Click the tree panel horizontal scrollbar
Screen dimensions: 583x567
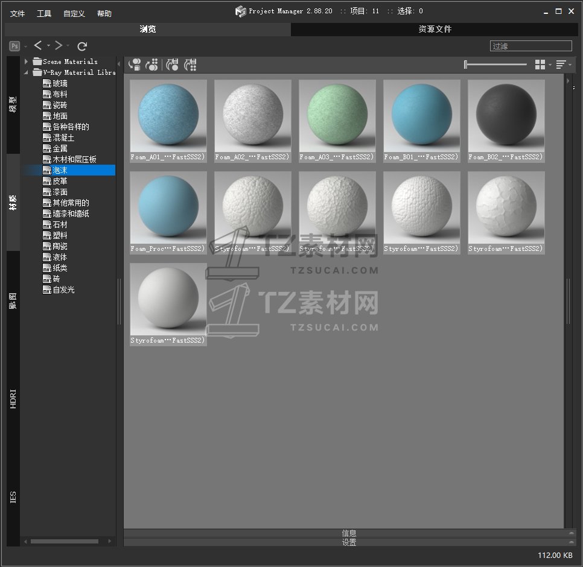(x=65, y=541)
